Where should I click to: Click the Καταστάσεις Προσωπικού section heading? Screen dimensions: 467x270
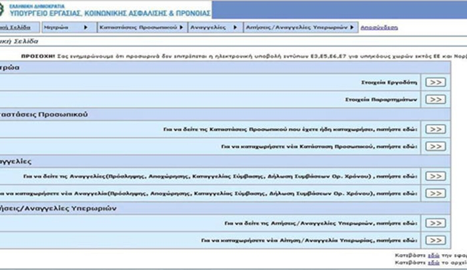point(44,114)
